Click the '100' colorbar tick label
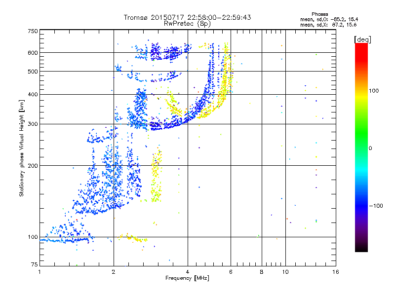The width and height of the screenshot is (395, 296). 374,91
